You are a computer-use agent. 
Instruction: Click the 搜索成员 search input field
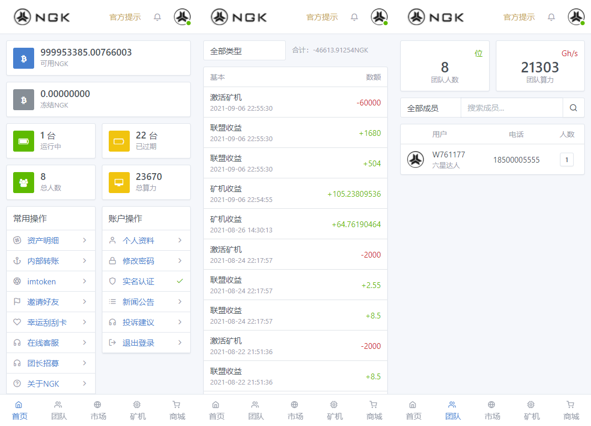(512, 108)
